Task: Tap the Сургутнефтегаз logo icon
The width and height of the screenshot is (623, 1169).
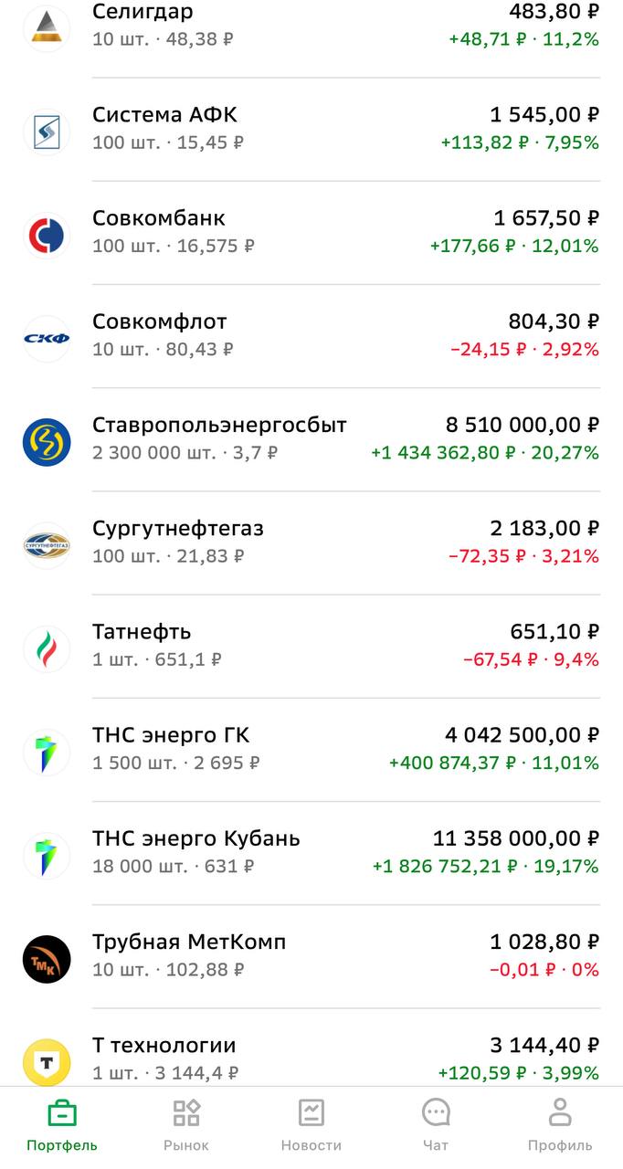Action: tap(46, 545)
